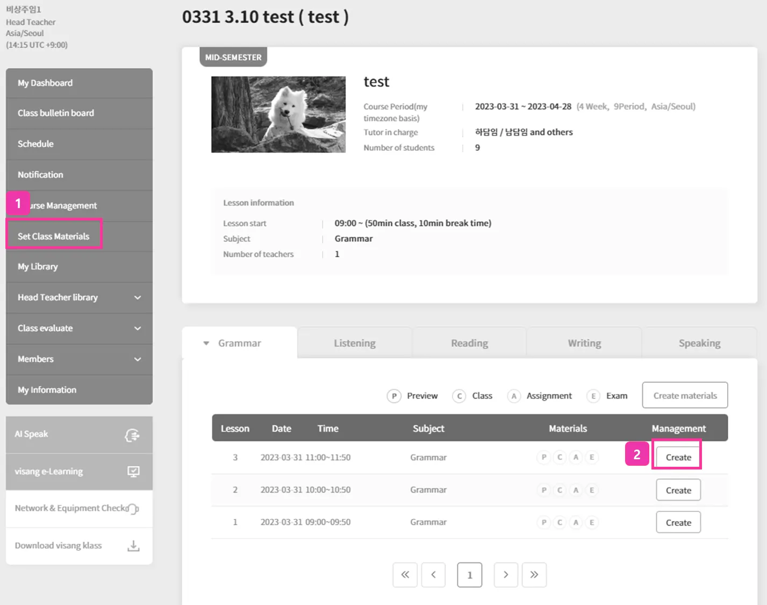Image resolution: width=767 pixels, height=605 pixels.
Task: Switch to the Writing tab
Action: click(584, 343)
